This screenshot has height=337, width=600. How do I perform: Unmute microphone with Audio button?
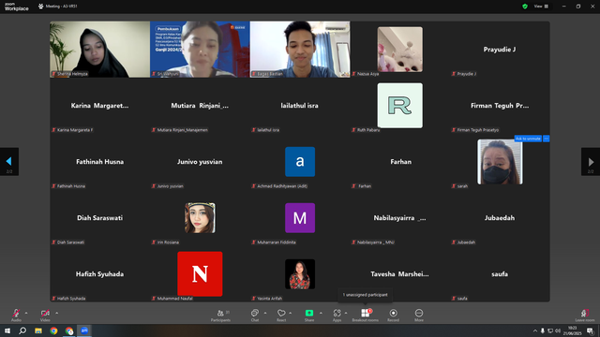(16, 315)
